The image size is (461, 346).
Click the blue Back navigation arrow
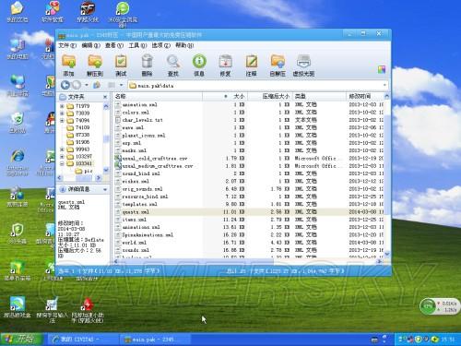(x=65, y=85)
